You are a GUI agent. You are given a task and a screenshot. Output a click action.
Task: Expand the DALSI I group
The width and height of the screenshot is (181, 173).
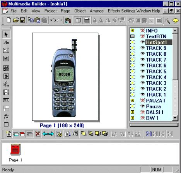132,112
